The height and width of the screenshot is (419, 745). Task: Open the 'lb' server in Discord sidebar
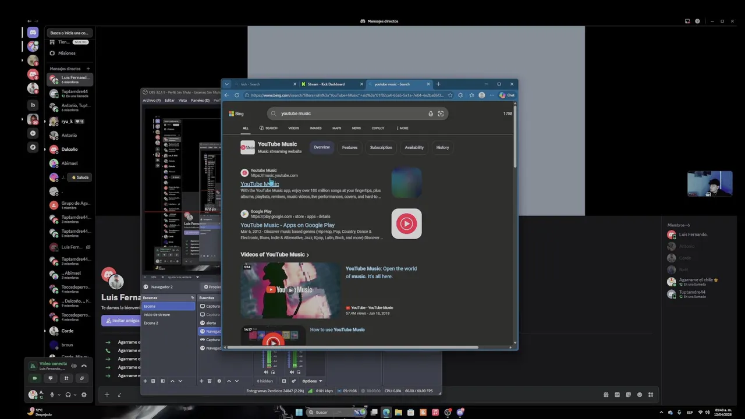pos(33,105)
